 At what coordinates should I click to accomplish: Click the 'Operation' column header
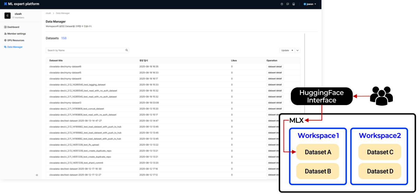coord(272,60)
